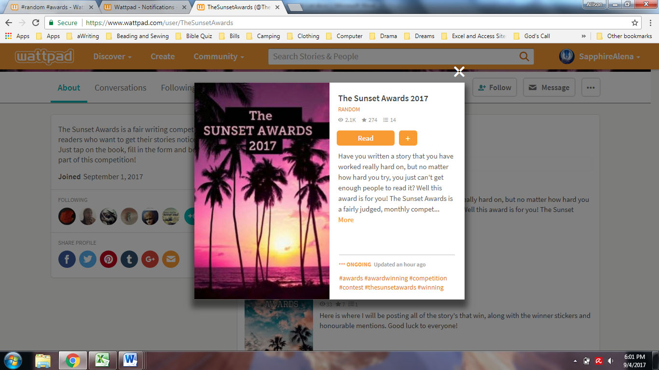
Task: Share profile on Google Plus icon
Action: tap(150, 259)
